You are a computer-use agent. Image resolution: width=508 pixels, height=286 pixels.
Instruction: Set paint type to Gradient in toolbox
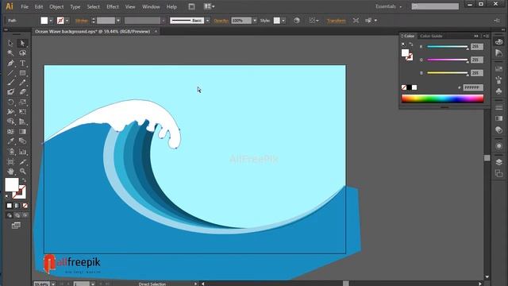17,206
